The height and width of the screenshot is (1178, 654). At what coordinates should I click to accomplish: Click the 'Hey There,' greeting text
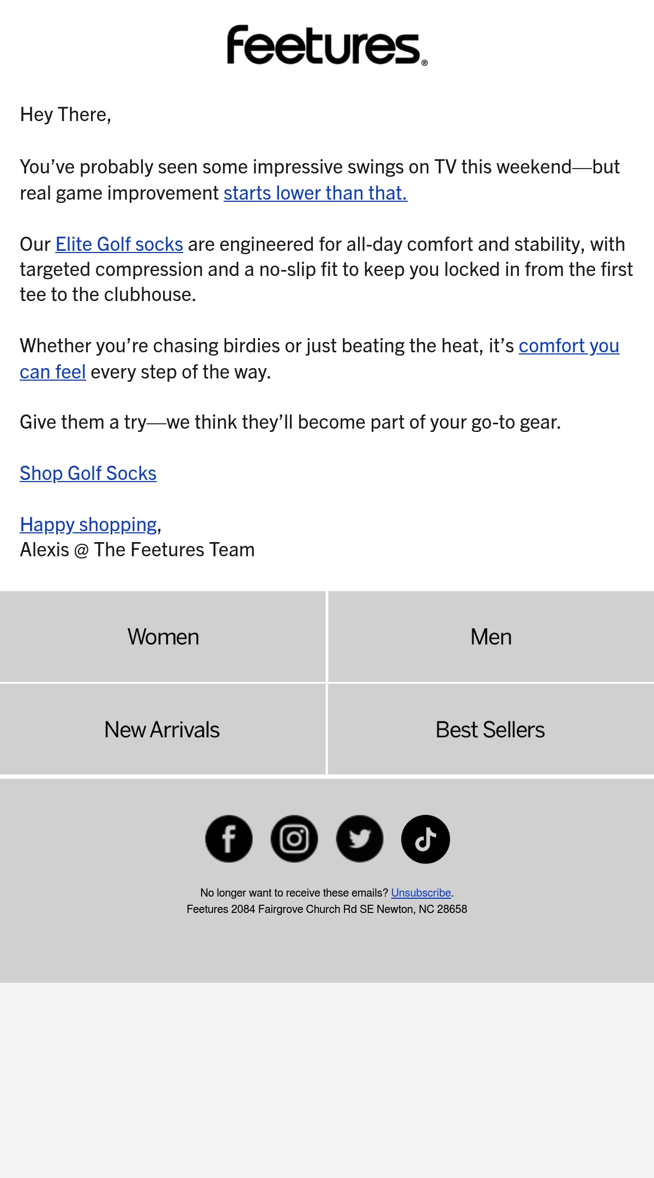65,115
